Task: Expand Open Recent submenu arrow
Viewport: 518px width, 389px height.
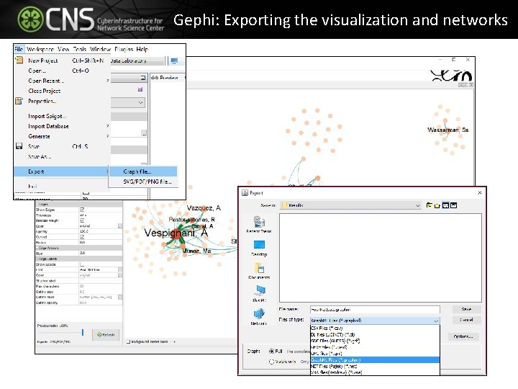Action: click(108, 81)
